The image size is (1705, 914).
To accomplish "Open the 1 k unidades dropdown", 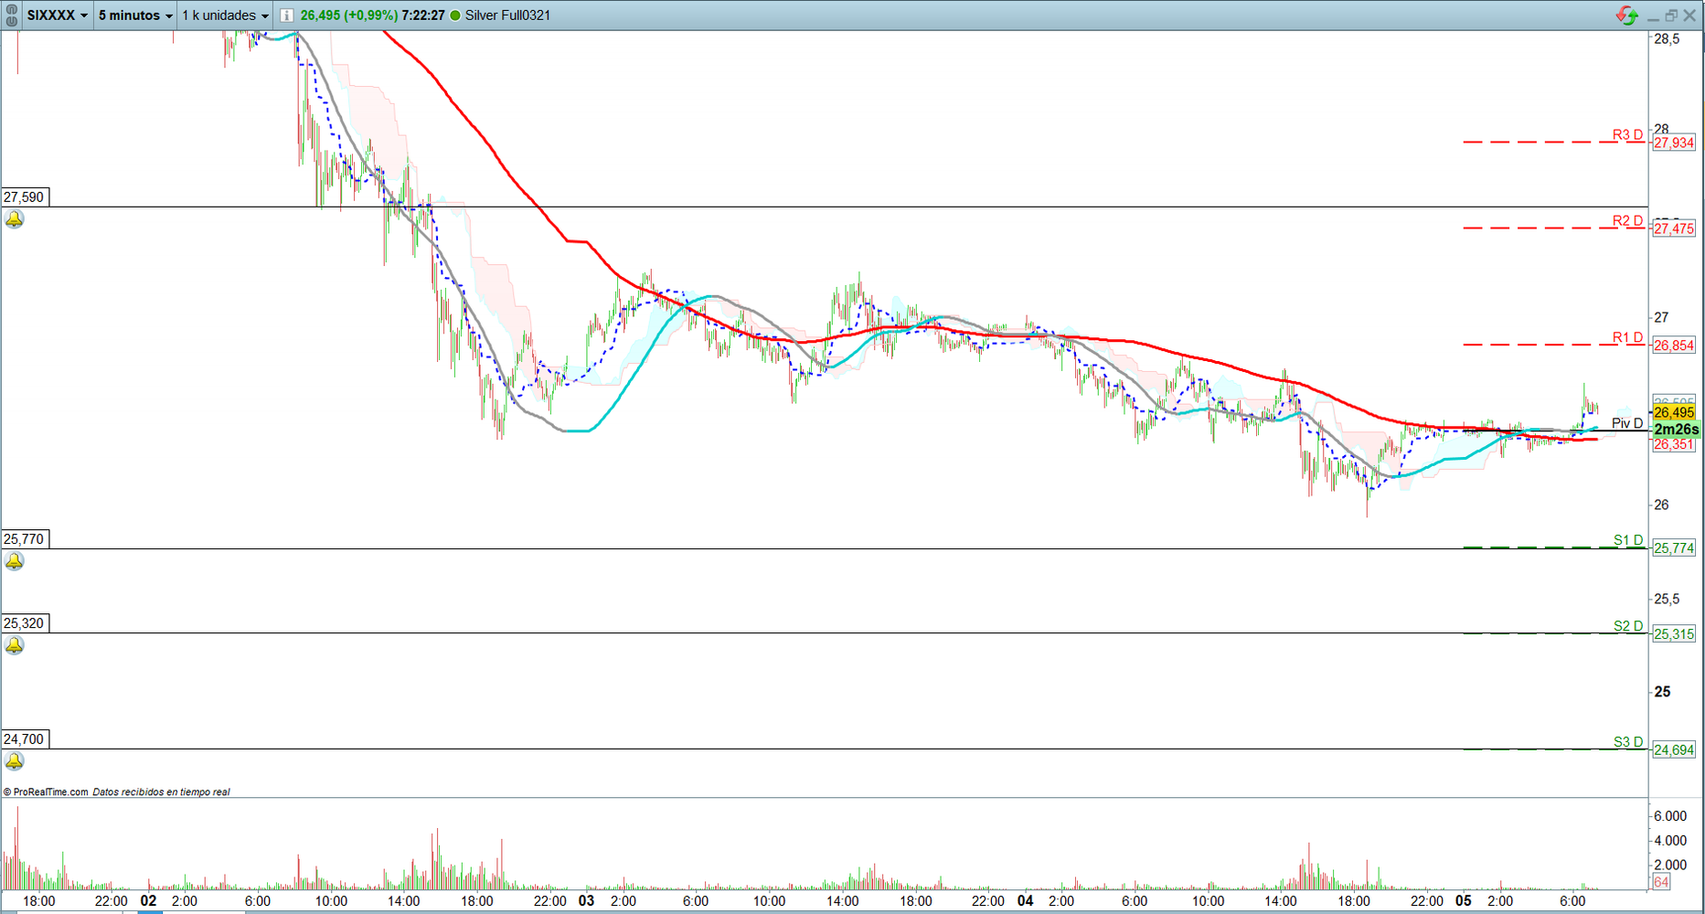I will click(225, 16).
